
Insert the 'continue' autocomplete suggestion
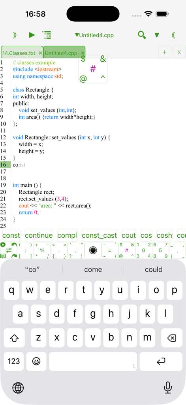39,235
